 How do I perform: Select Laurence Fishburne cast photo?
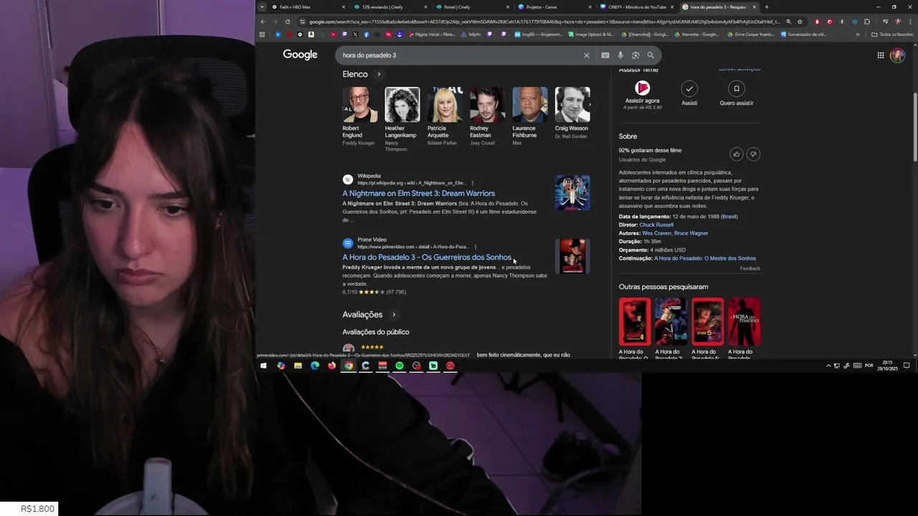tap(530, 105)
